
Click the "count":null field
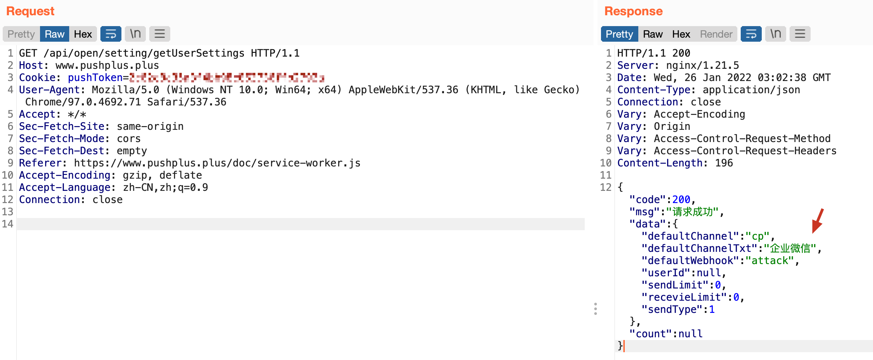(x=666, y=334)
